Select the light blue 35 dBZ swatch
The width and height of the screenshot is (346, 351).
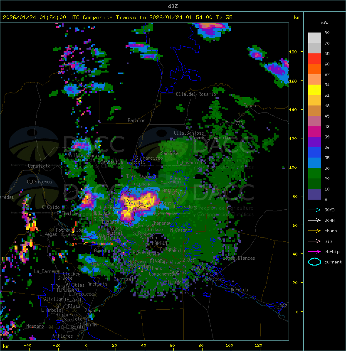pos(314,163)
